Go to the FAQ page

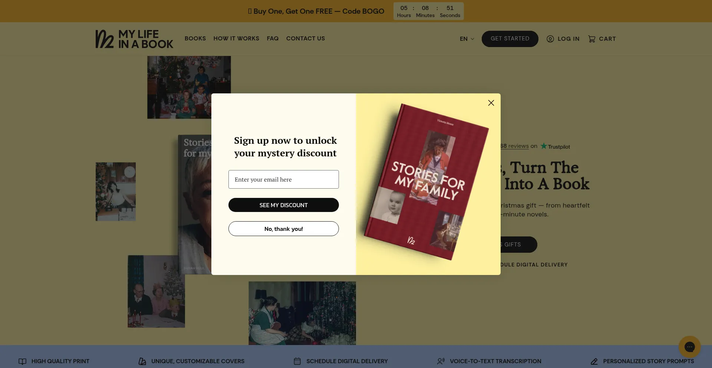[x=273, y=39]
